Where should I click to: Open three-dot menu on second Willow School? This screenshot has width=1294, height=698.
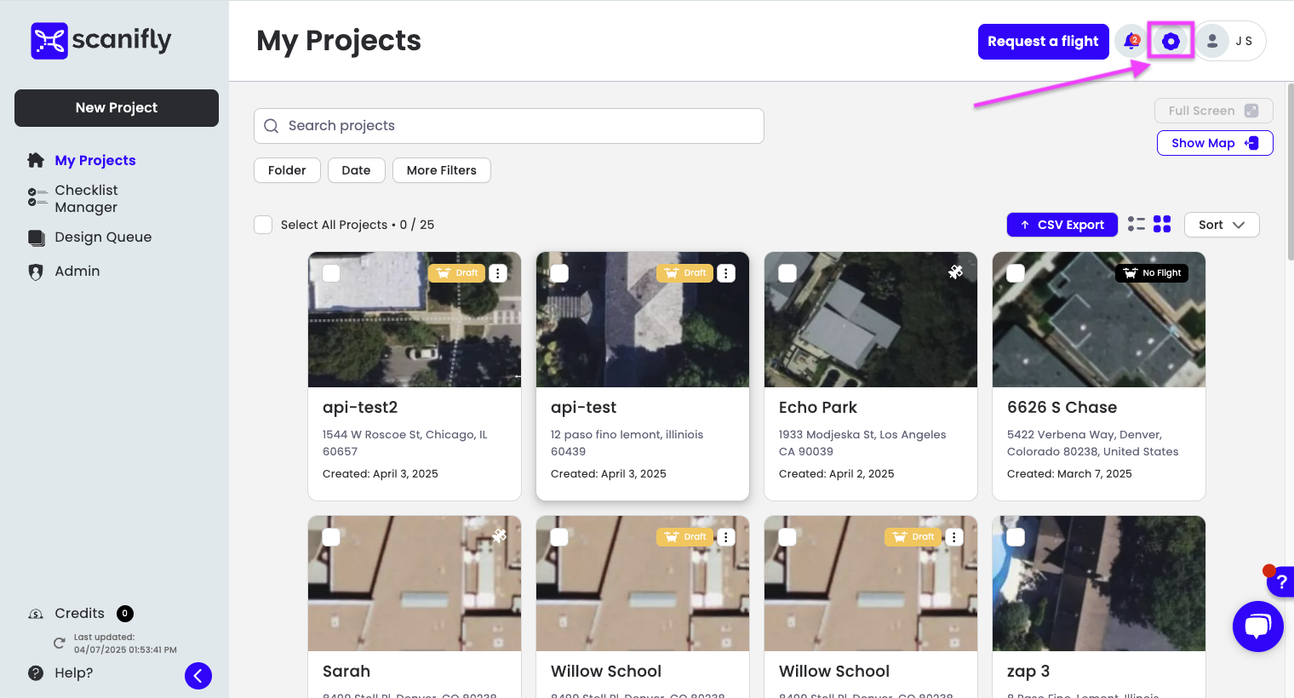954,537
